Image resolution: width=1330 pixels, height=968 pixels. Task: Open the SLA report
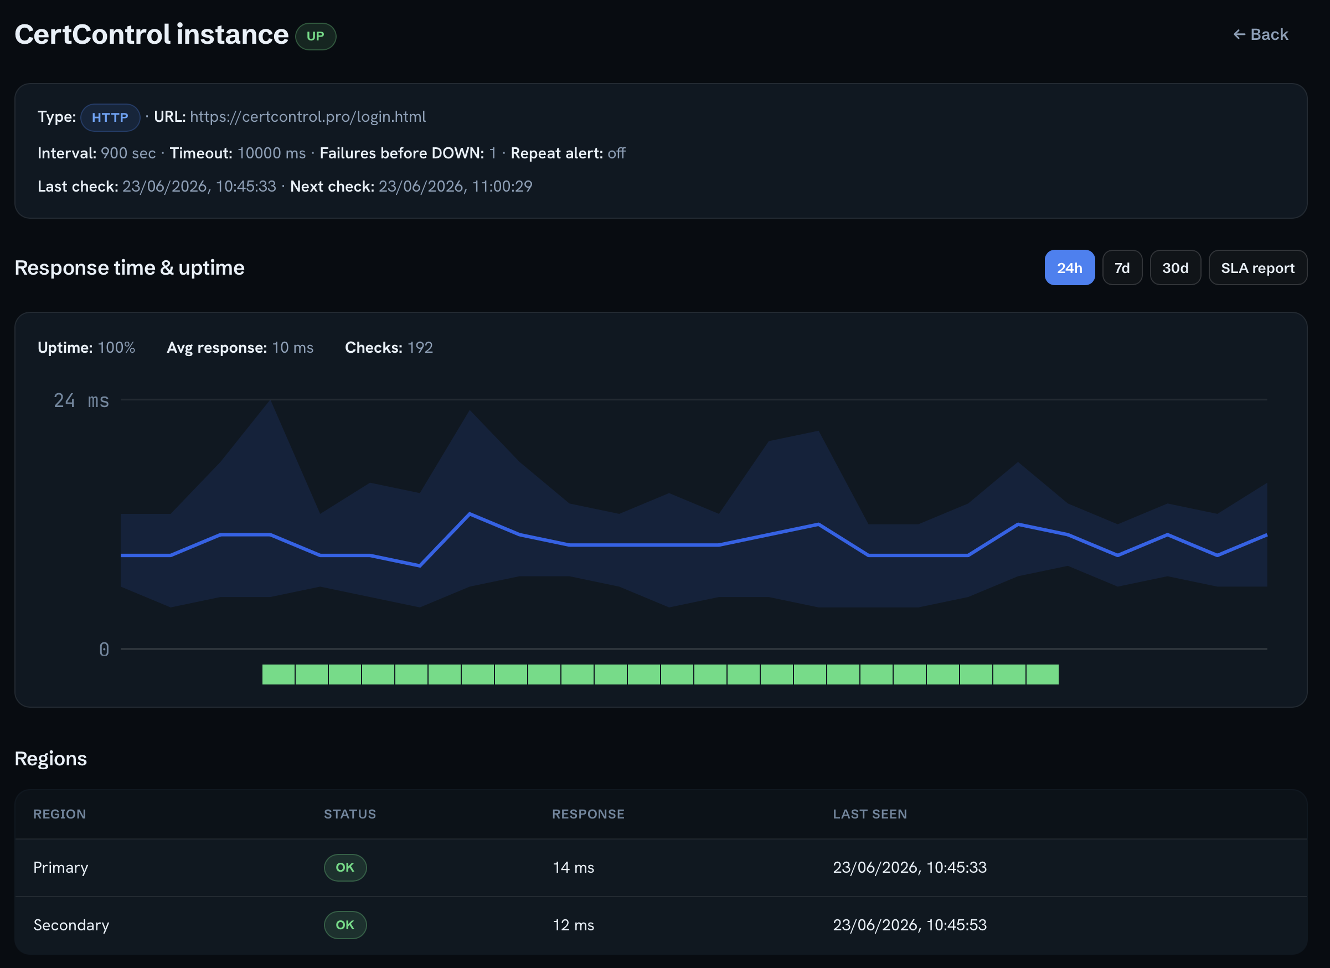1257,267
